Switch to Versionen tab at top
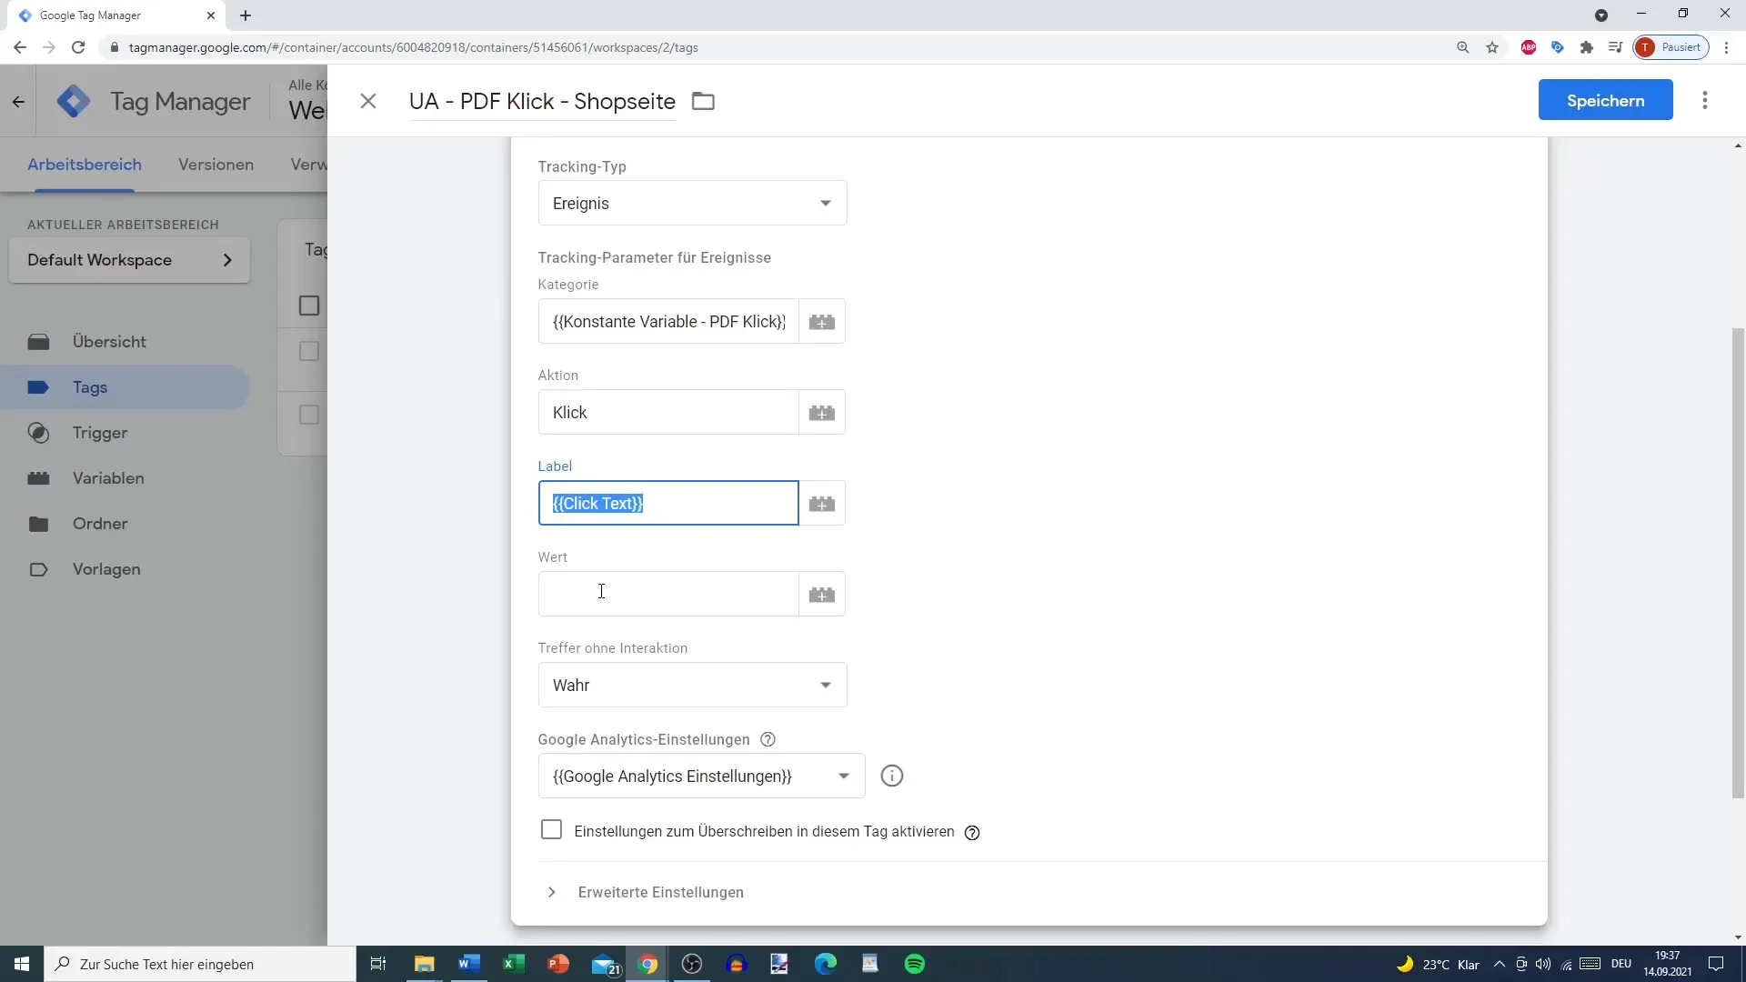1746x982 pixels. 216,165
